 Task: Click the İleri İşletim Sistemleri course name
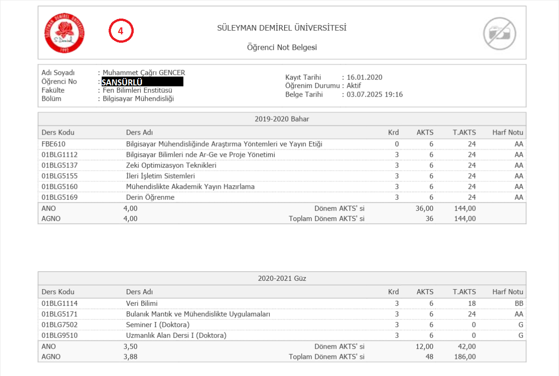pos(160,176)
